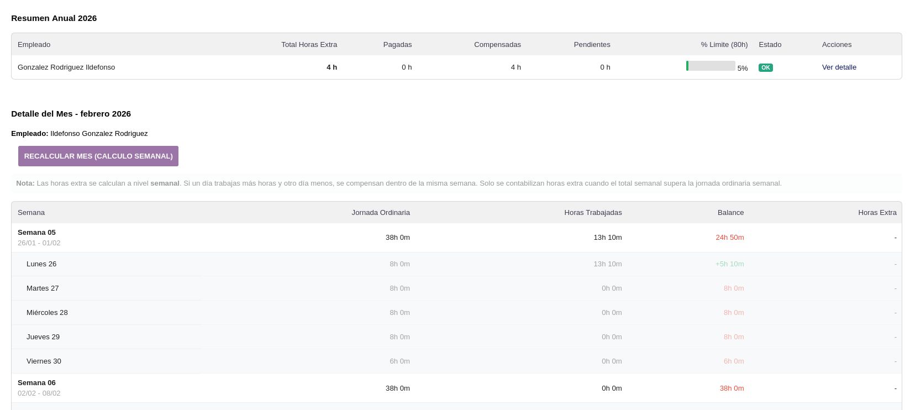Select the Jueves 29 day row
Image resolution: width=910 pixels, height=410 pixels.
43,337
